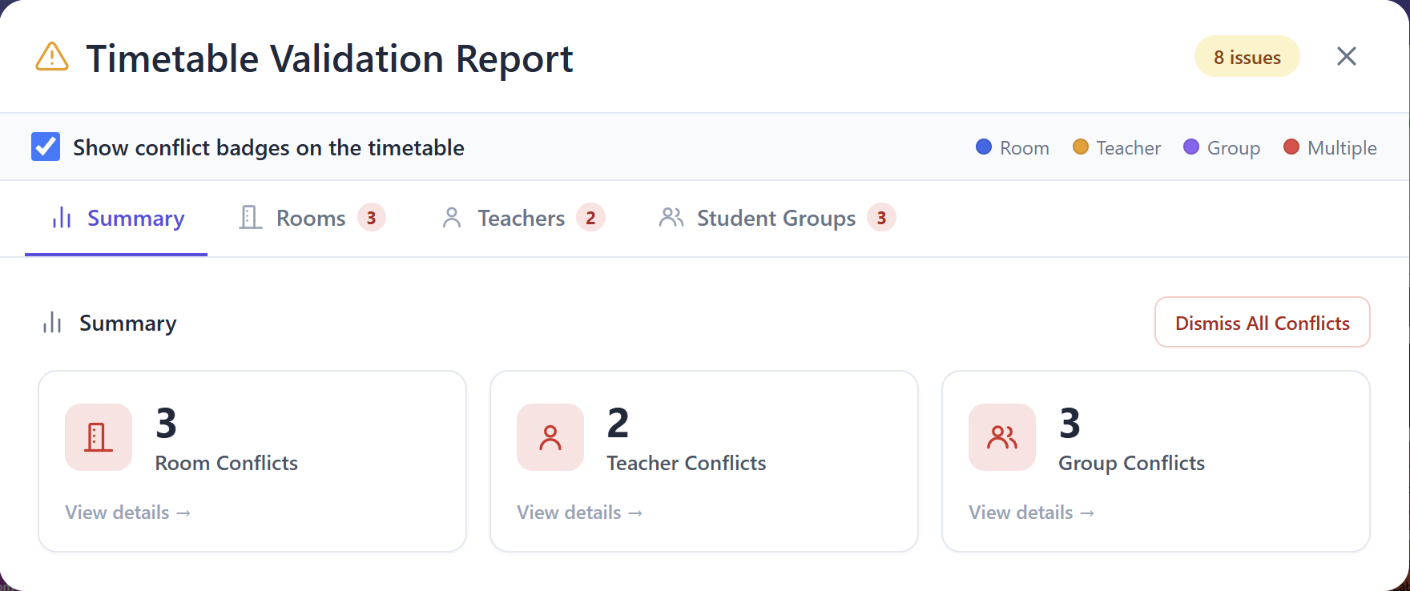Click the warning triangle icon in the header

(x=52, y=57)
